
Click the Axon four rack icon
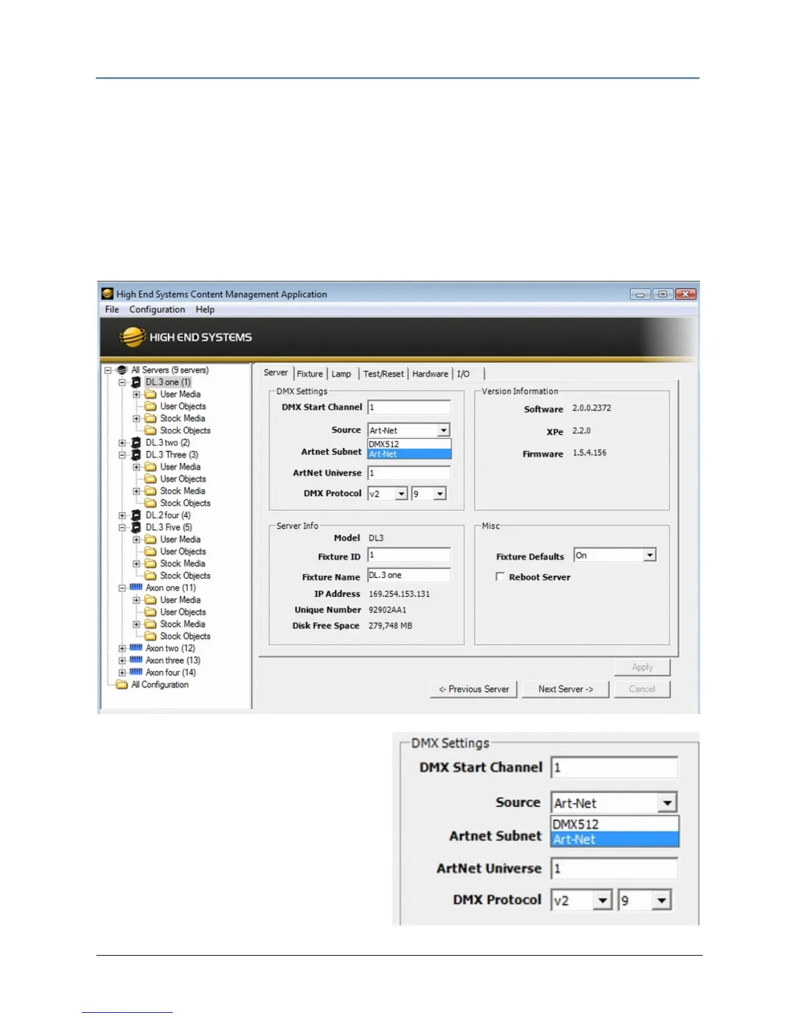point(136,672)
